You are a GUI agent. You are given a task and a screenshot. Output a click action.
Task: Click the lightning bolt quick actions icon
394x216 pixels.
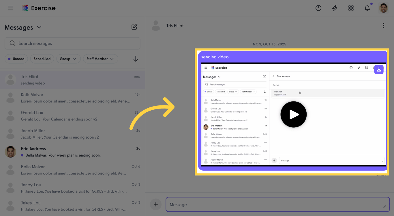335,8
